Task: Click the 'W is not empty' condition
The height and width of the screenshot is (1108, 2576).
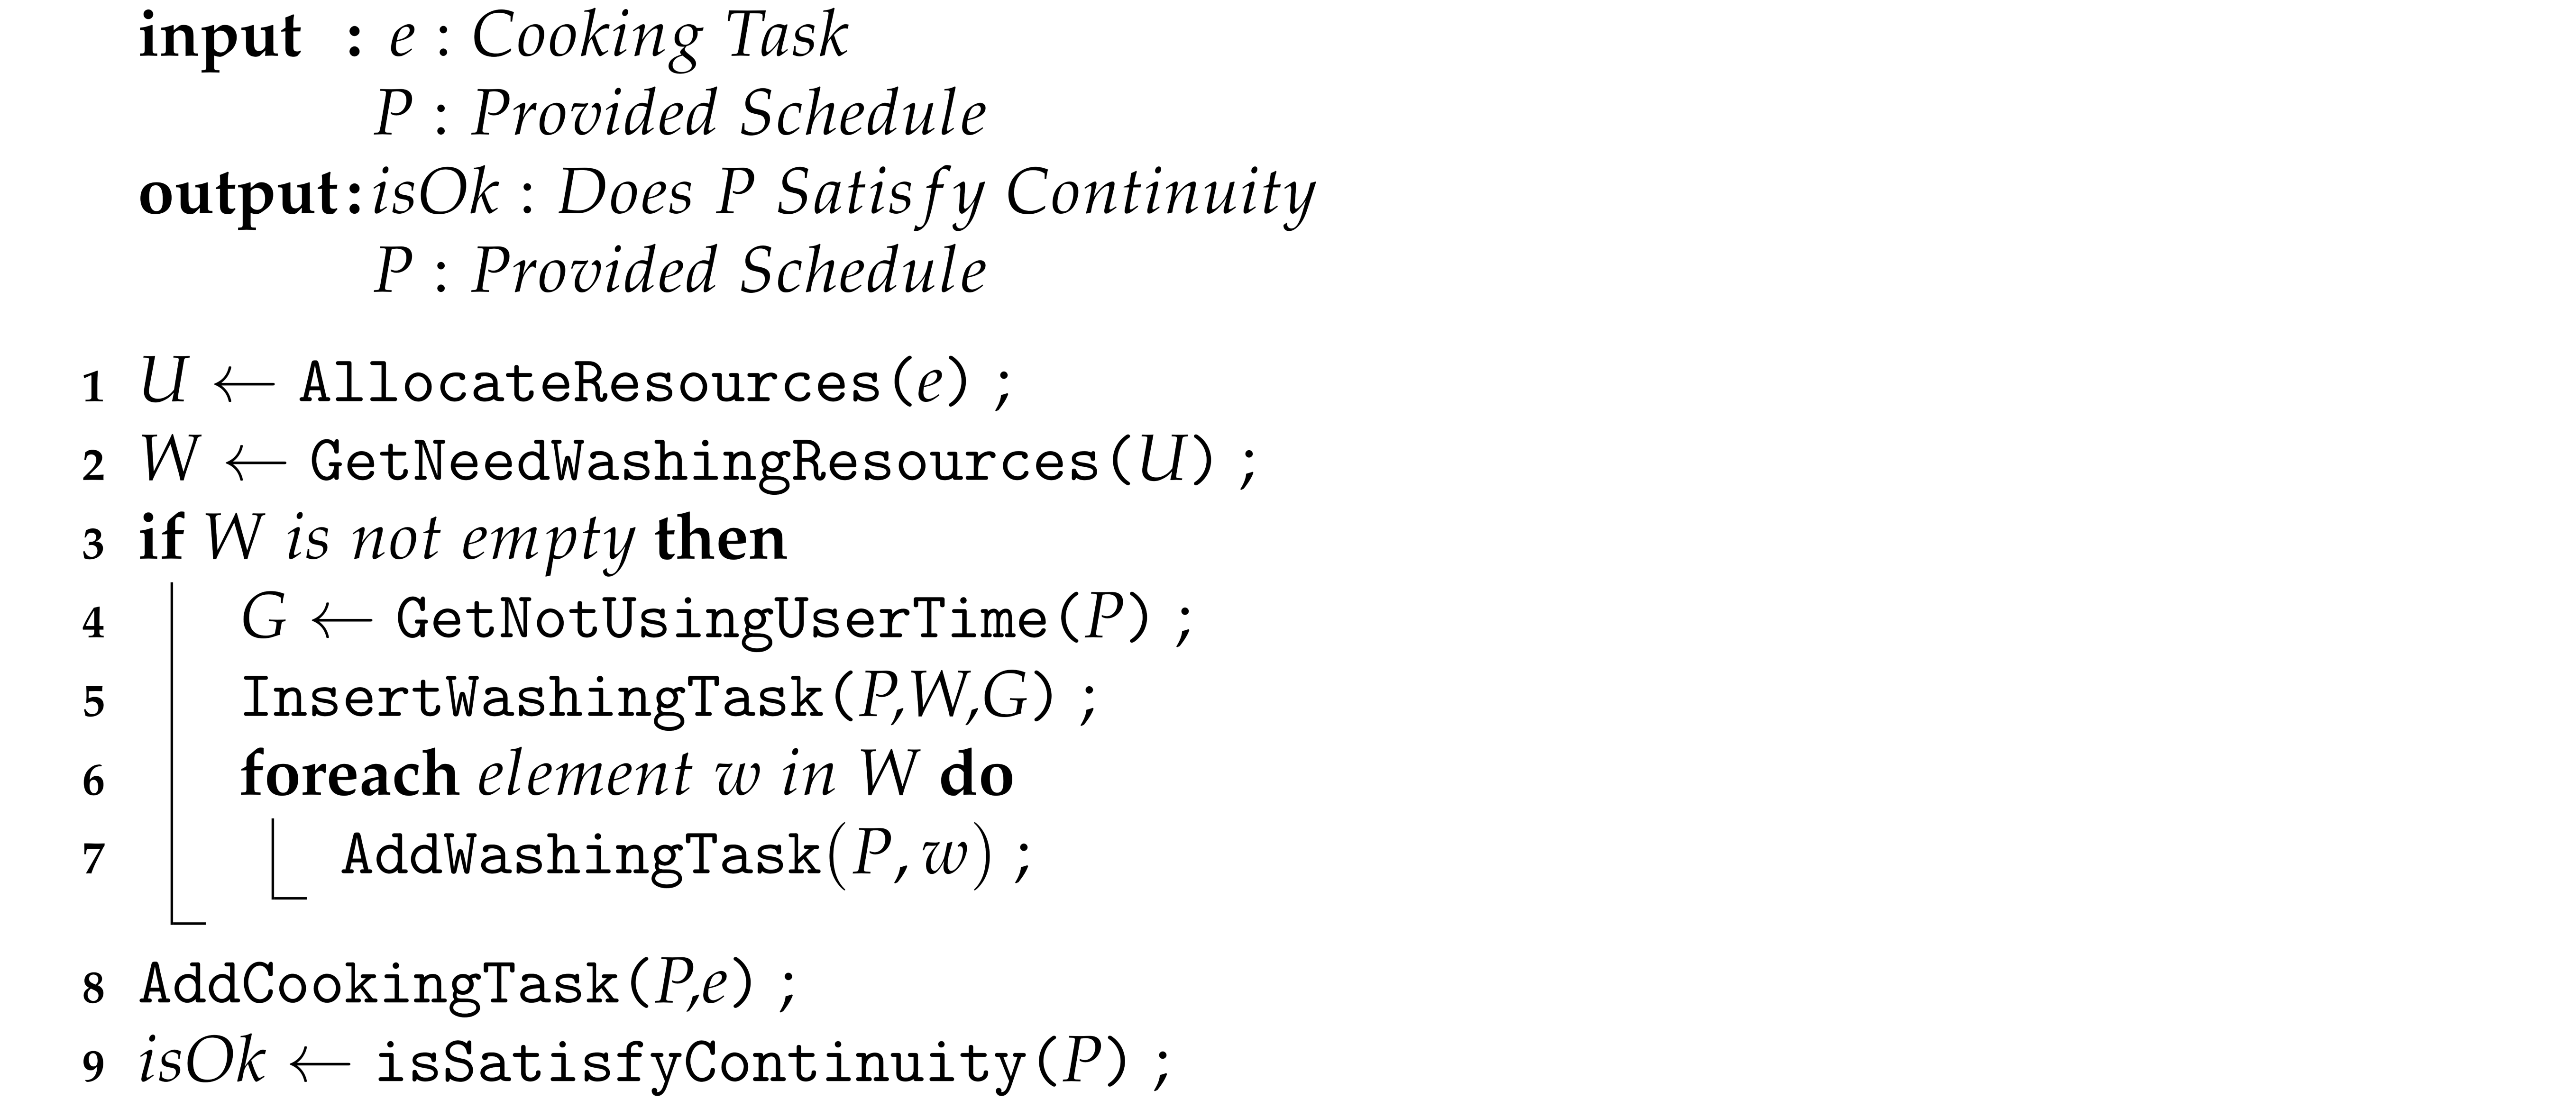Action: 419,539
